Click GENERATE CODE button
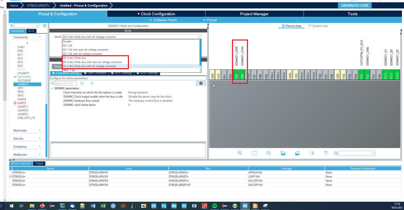Viewport: 404px width, 210px height. coord(355,5)
